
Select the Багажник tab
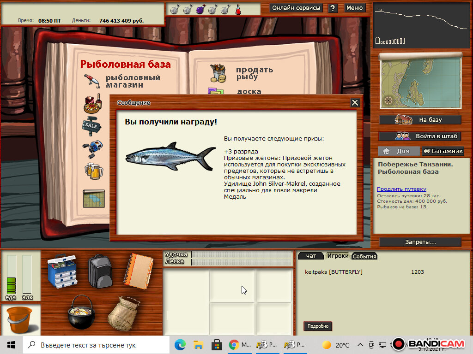click(x=443, y=151)
